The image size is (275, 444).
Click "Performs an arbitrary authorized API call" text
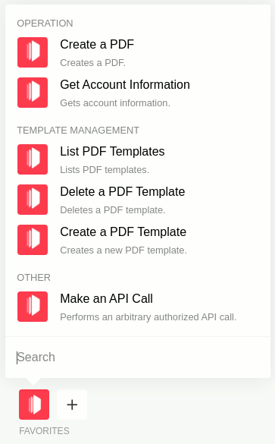148,317
